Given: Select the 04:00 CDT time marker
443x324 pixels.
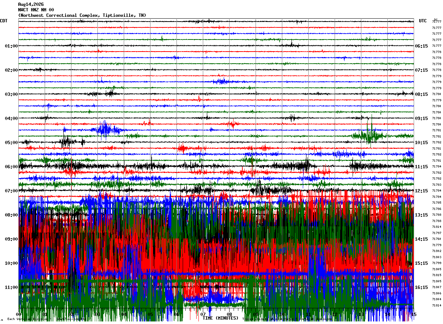Looking at the screenshot, I should click(11, 118).
